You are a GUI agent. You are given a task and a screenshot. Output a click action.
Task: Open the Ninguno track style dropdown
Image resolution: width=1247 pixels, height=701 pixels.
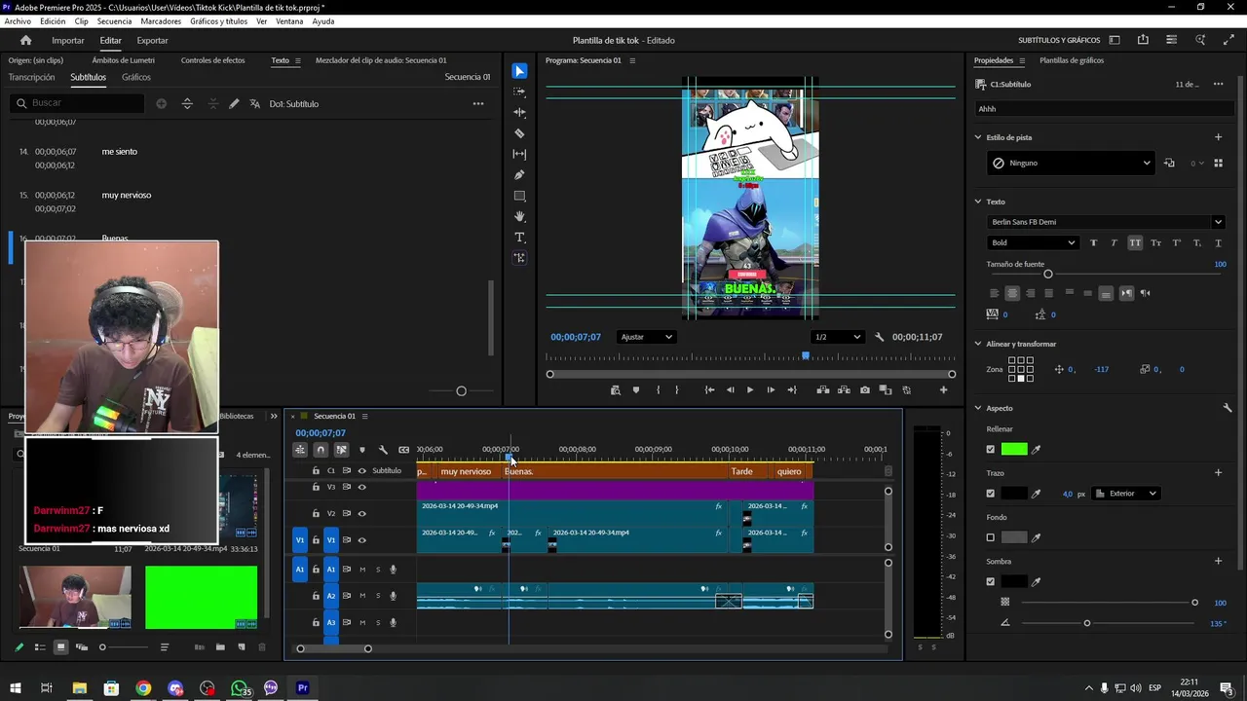(x=1071, y=163)
